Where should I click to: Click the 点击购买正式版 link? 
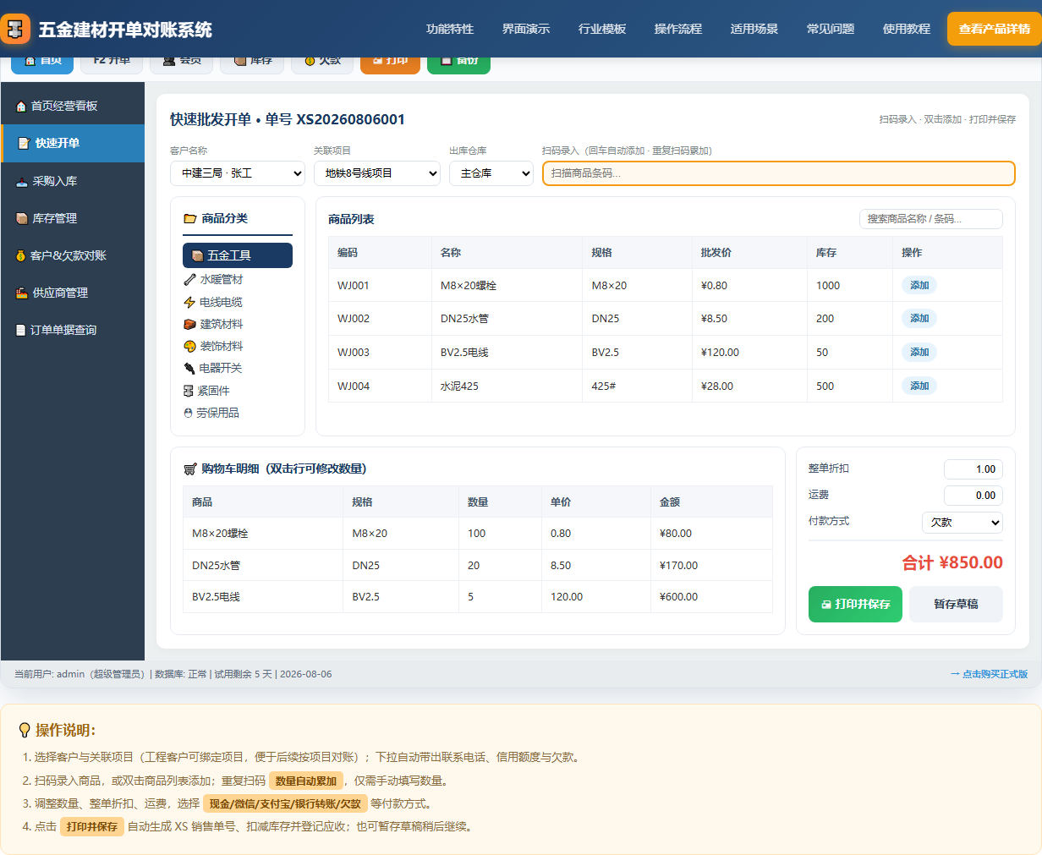(989, 674)
